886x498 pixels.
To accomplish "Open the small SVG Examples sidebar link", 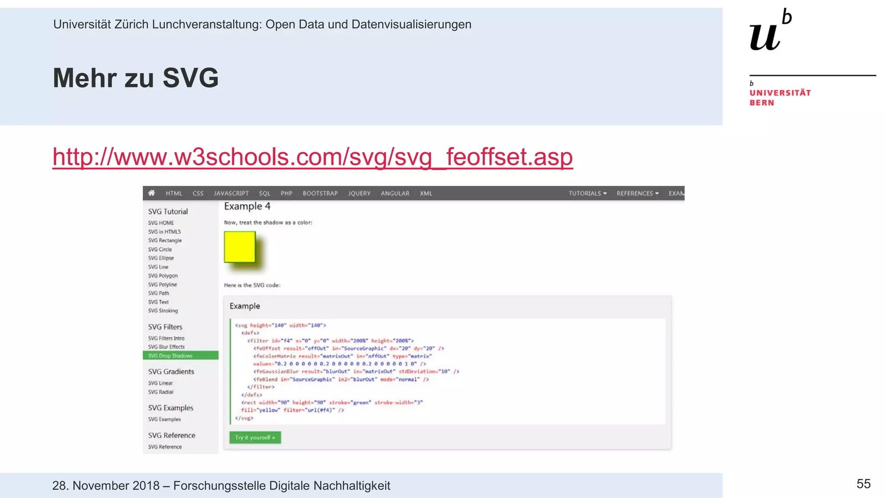I will pyautogui.click(x=164, y=419).
